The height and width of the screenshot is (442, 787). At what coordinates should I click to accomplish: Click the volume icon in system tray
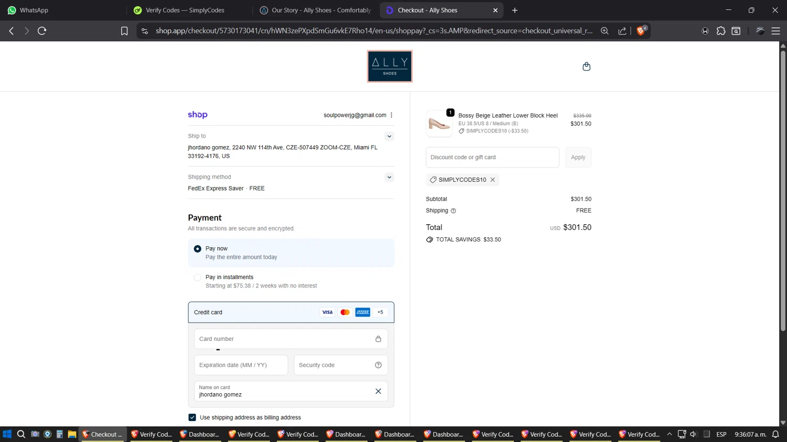(x=693, y=434)
